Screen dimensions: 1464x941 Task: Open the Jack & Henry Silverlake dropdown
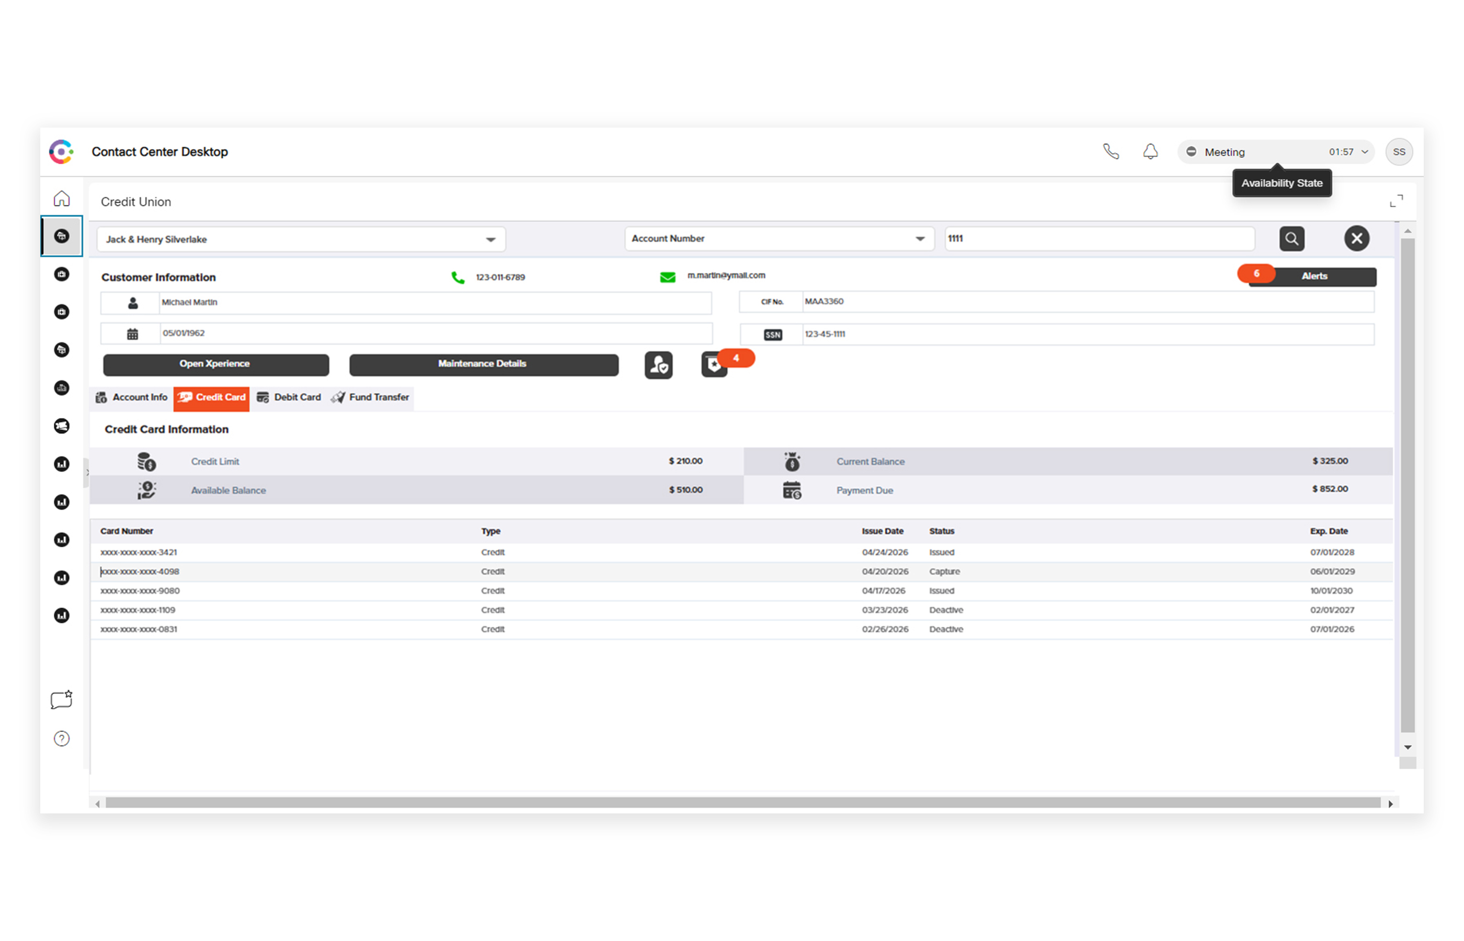[301, 239]
